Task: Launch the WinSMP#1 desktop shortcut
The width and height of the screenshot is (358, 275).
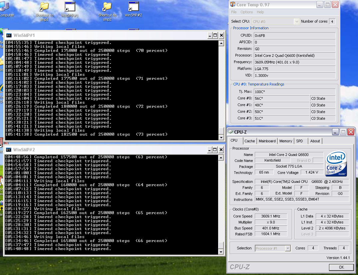Action: 70,10
